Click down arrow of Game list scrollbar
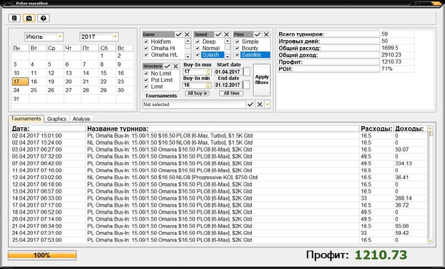Viewport: 445px width, 269px height. 188,57
